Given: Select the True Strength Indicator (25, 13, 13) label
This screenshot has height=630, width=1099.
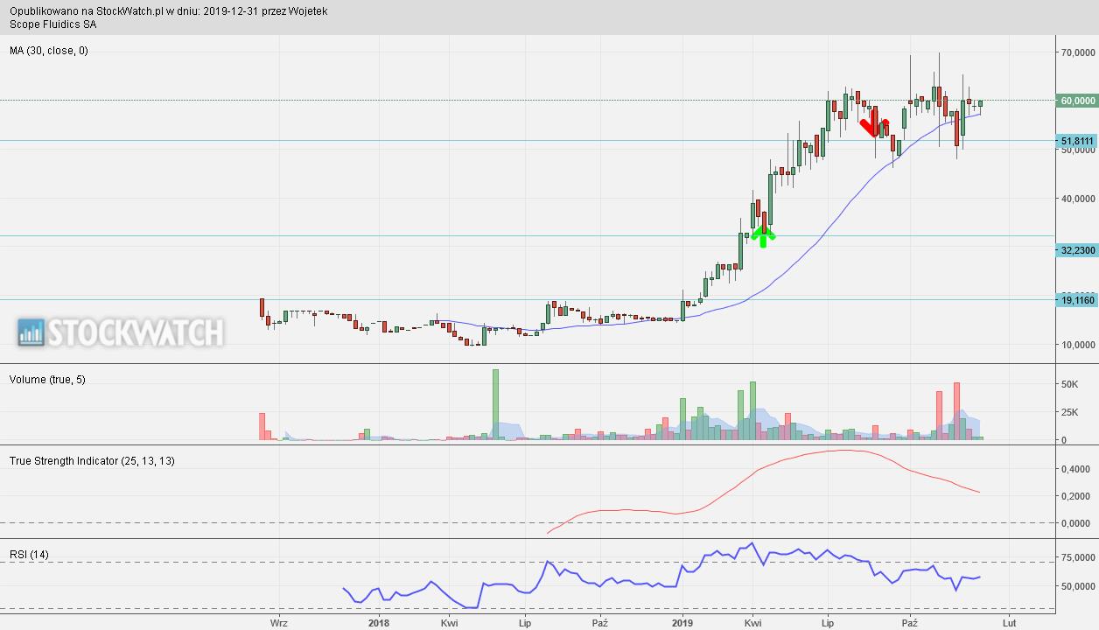Looking at the screenshot, I should click(92, 460).
